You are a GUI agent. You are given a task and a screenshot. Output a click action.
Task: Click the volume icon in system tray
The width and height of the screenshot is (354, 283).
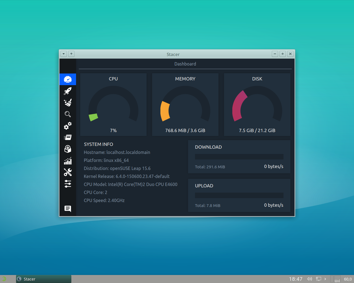point(310,279)
